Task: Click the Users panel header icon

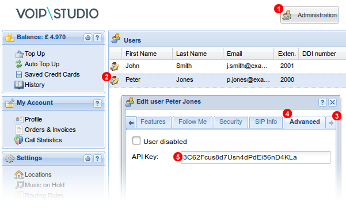Action: pyautogui.click(x=116, y=38)
